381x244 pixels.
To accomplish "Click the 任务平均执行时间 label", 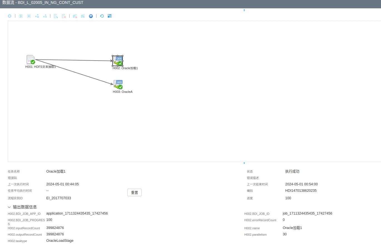I will 20,191.
